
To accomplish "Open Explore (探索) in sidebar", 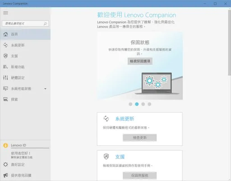I will click(25, 100).
